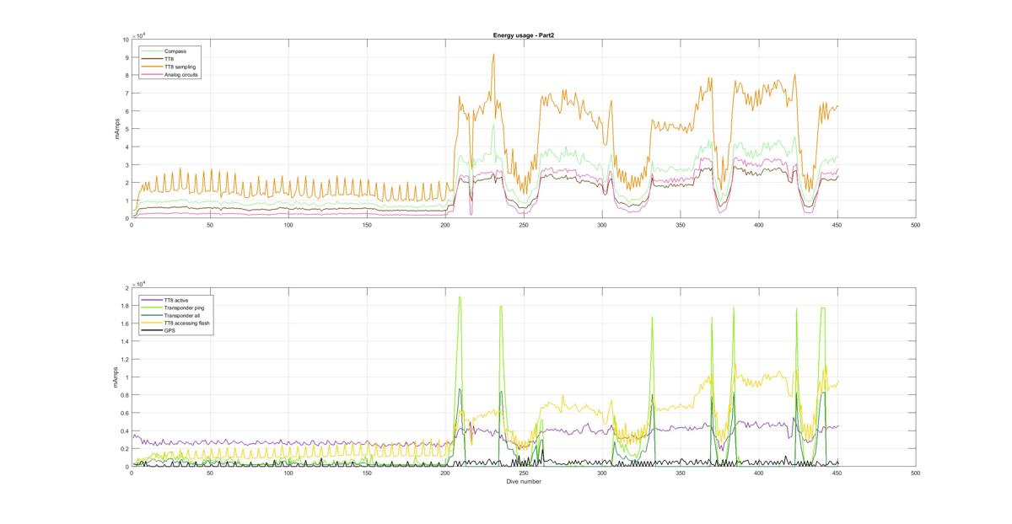Image resolution: width=1012 pixels, height=524 pixels.
Task: Click y-axis tick '6' on top plot
Action: tap(126, 111)
